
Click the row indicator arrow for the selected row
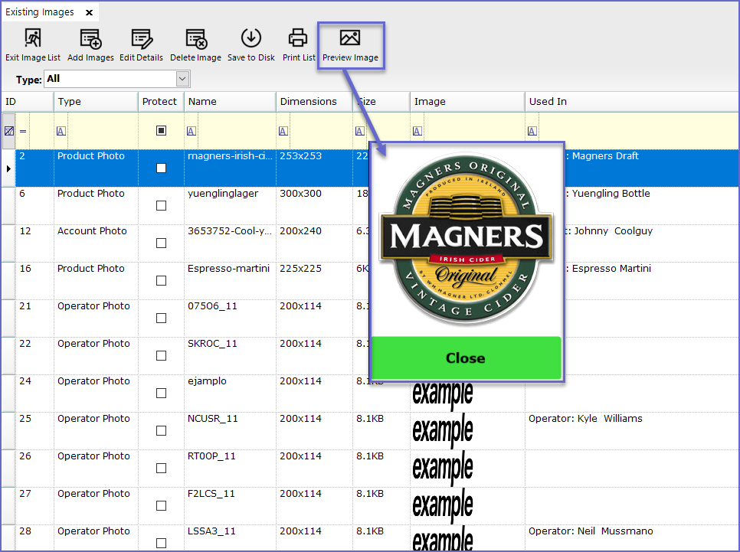8,168
